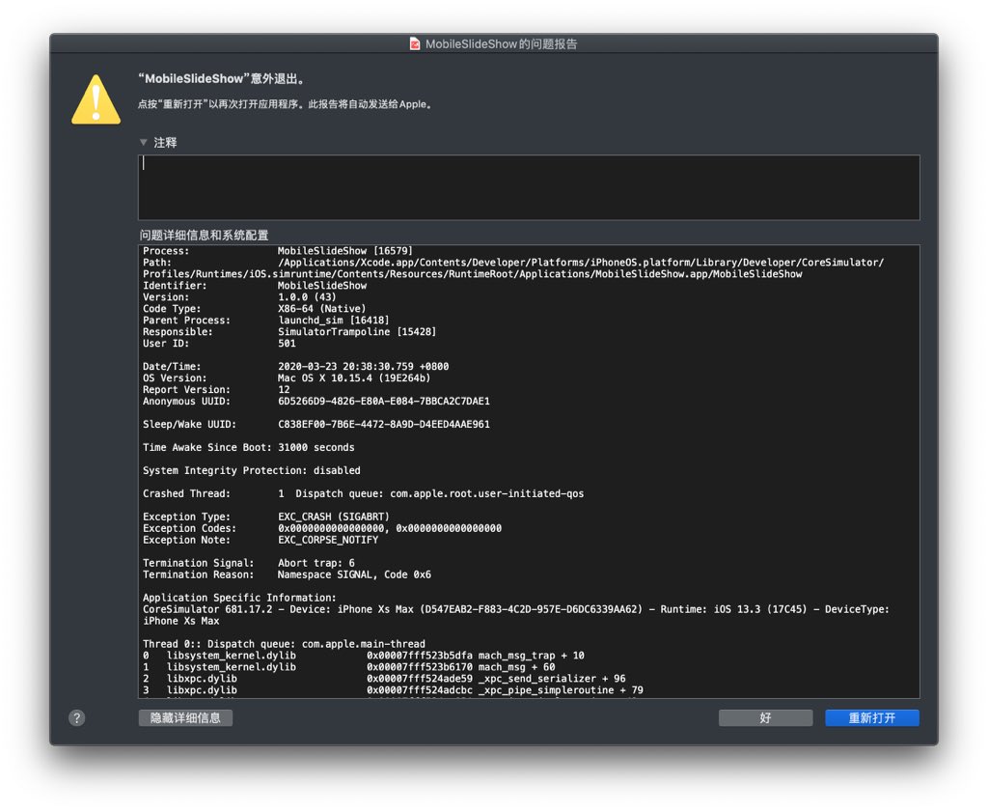Image resolution: width=988 pixels, height=811 pixels.
Task: Click the Exception Codes line
Action: click(322, 528)
